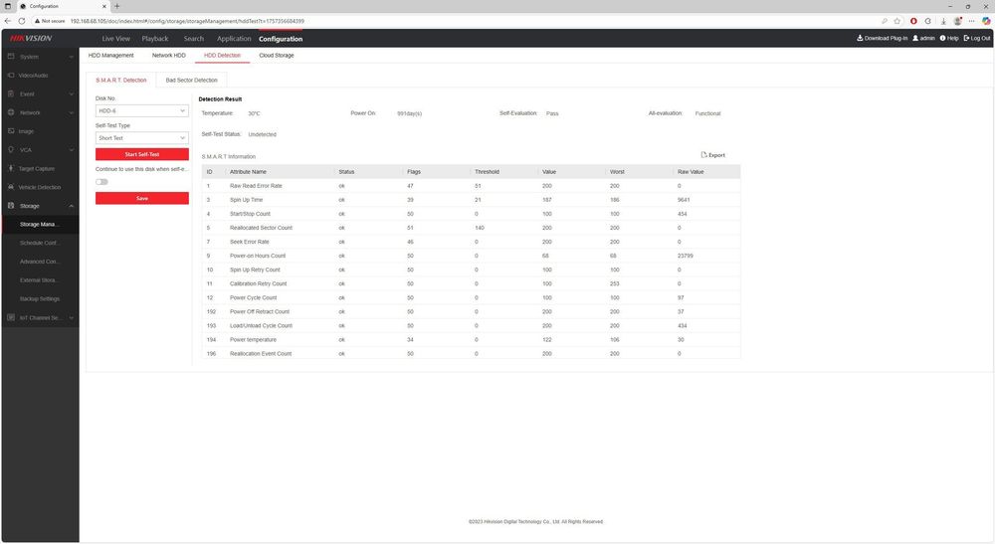The height and width of the screenshot is (544, 995).
Task: Toggle continue using disk when self-evaluation fails
Action: (101, 182)
